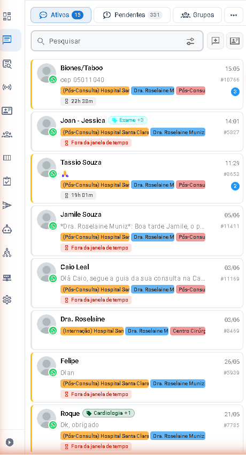Viewport: 246px width, 455px height.
Task: Click pending count badge 331
Action: [155, 15]
